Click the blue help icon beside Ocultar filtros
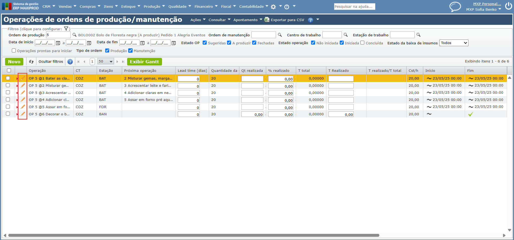This screenshot has width=514, height=240. (70, 62)
